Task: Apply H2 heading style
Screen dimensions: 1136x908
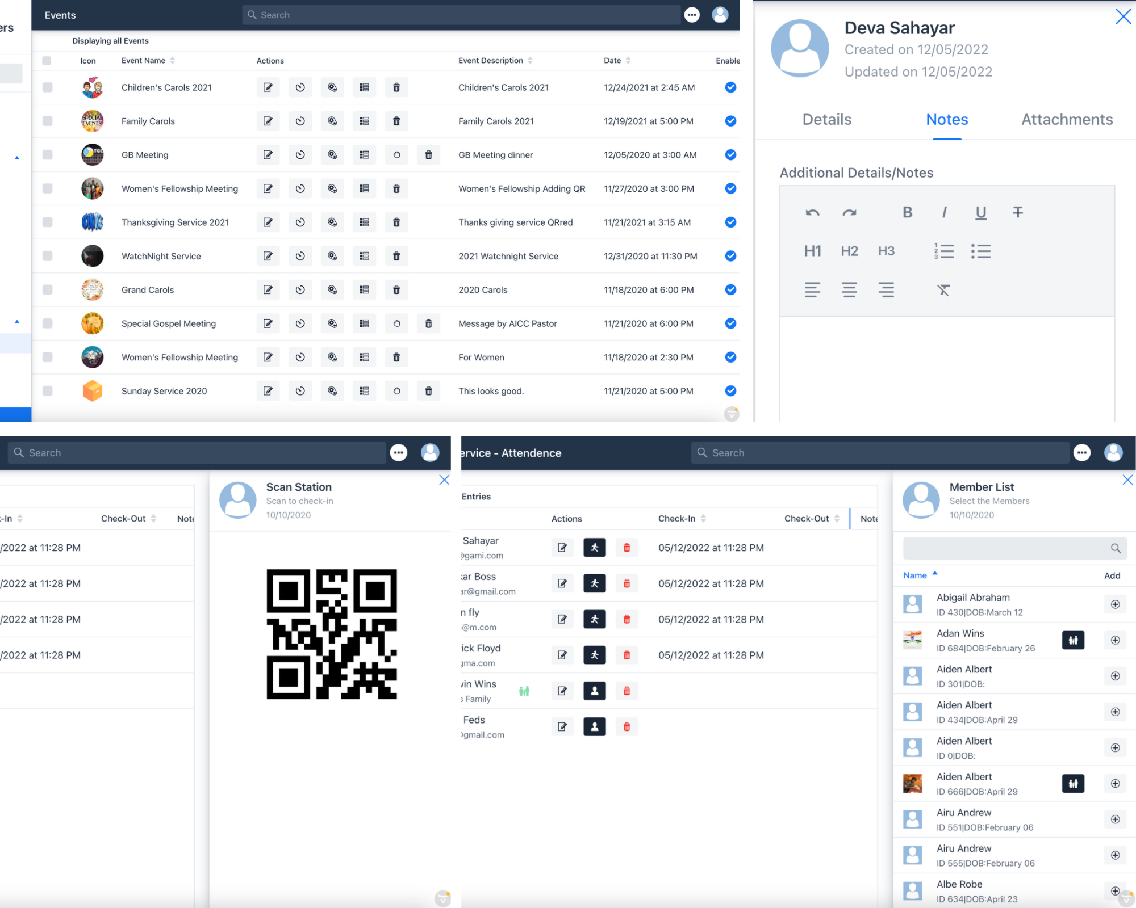Action: click(x=850, y=251)
